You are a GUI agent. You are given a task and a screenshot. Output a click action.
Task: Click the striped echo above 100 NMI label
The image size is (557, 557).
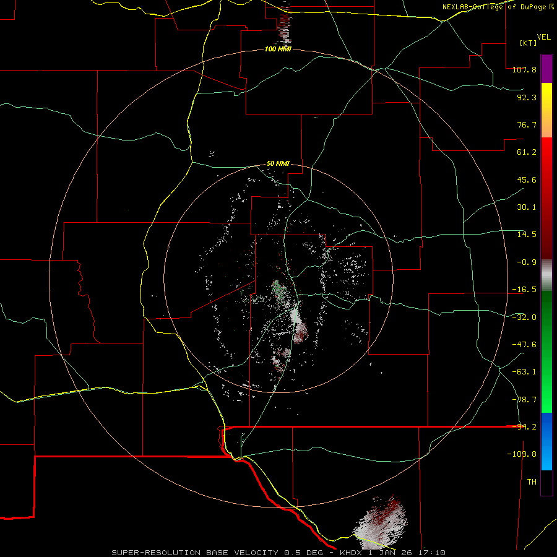(284, 25)
